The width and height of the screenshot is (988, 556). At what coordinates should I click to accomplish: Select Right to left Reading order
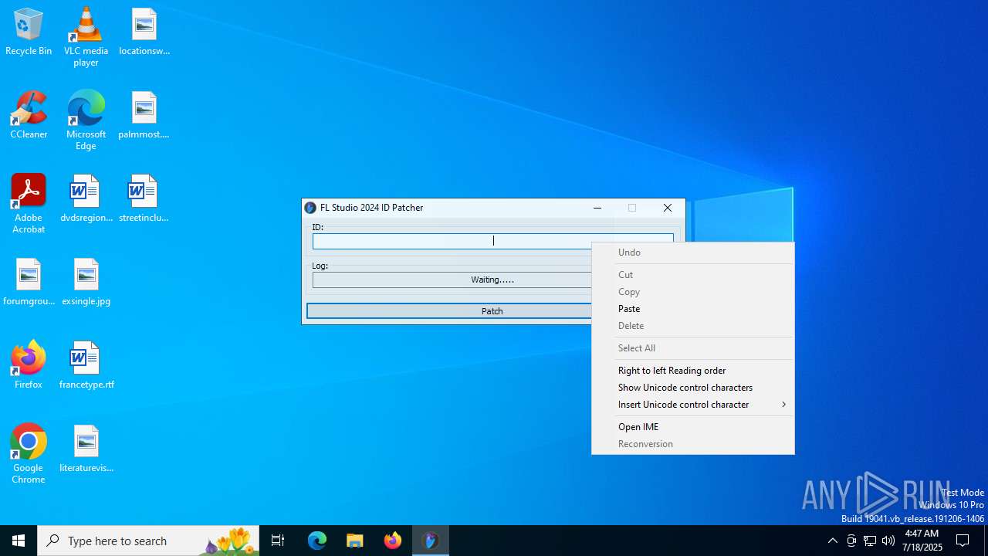[692, 371]
